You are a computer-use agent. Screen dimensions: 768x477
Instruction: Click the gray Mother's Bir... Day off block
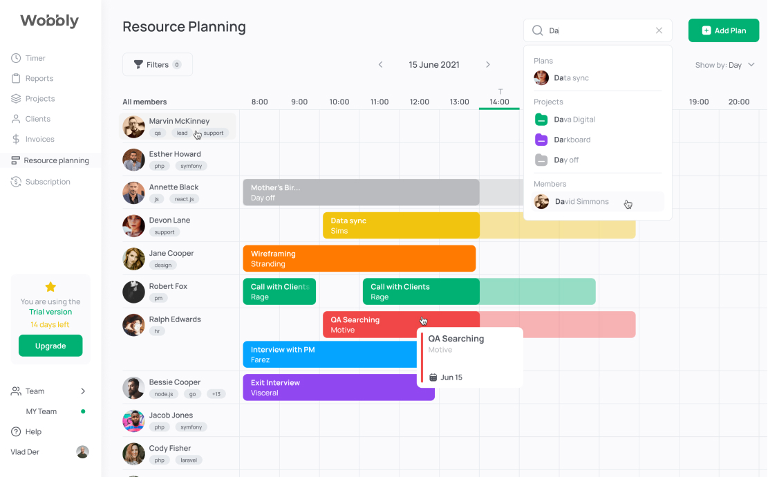tap(361, 192)
